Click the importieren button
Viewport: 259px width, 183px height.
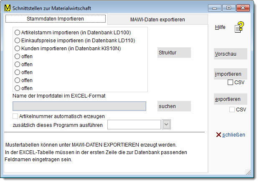pos(230,74)
